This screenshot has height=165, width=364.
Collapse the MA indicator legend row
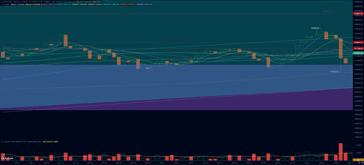click(x=2, y=5)
